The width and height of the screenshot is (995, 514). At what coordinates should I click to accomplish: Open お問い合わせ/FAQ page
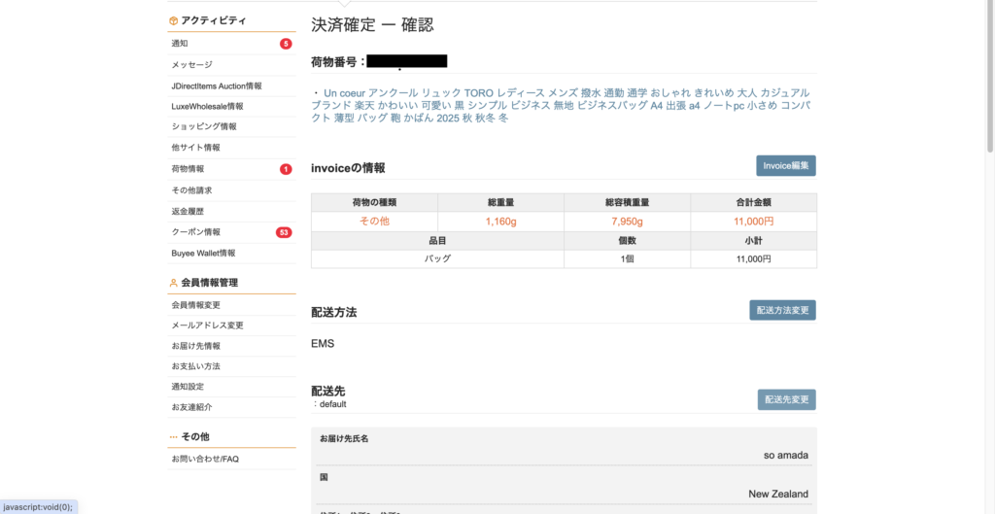click(x=205, y=459)
